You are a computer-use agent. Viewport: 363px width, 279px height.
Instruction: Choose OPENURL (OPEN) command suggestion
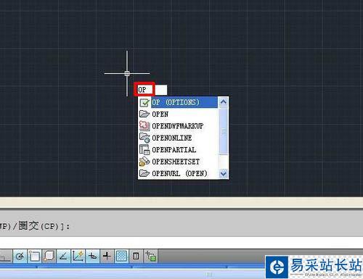tap(178, 173)
